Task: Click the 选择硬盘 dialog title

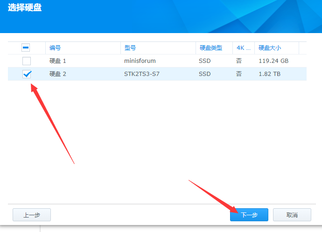Action: [x=25, y=8]
